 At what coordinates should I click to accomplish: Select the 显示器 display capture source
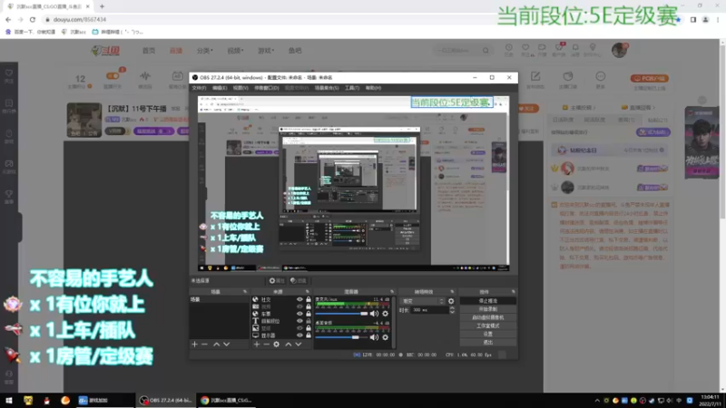coord(281,335)
